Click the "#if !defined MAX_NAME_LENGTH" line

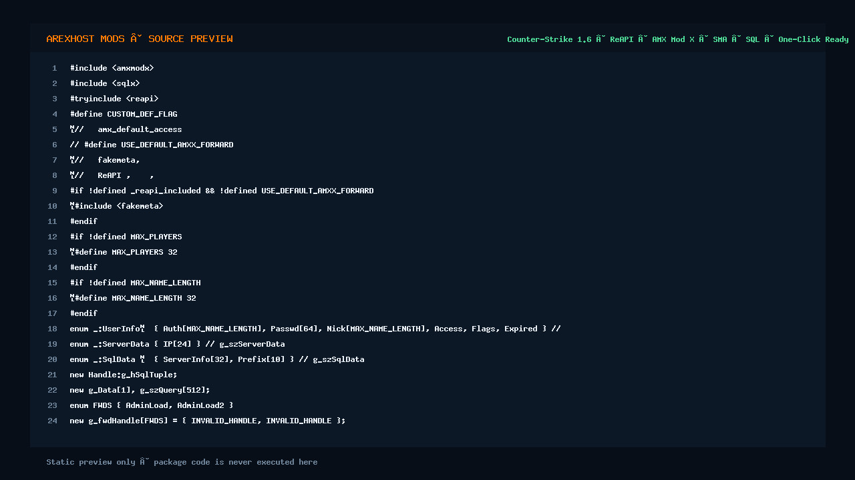click(135, 283)
